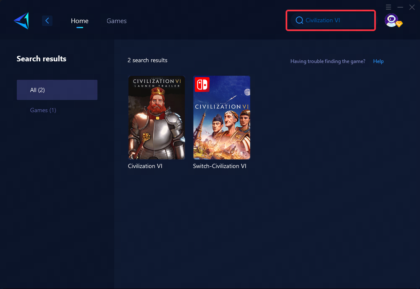This screenshot has width=420, height=289.
Task: Click the Search results heading
Action: (x=42, y=59)
